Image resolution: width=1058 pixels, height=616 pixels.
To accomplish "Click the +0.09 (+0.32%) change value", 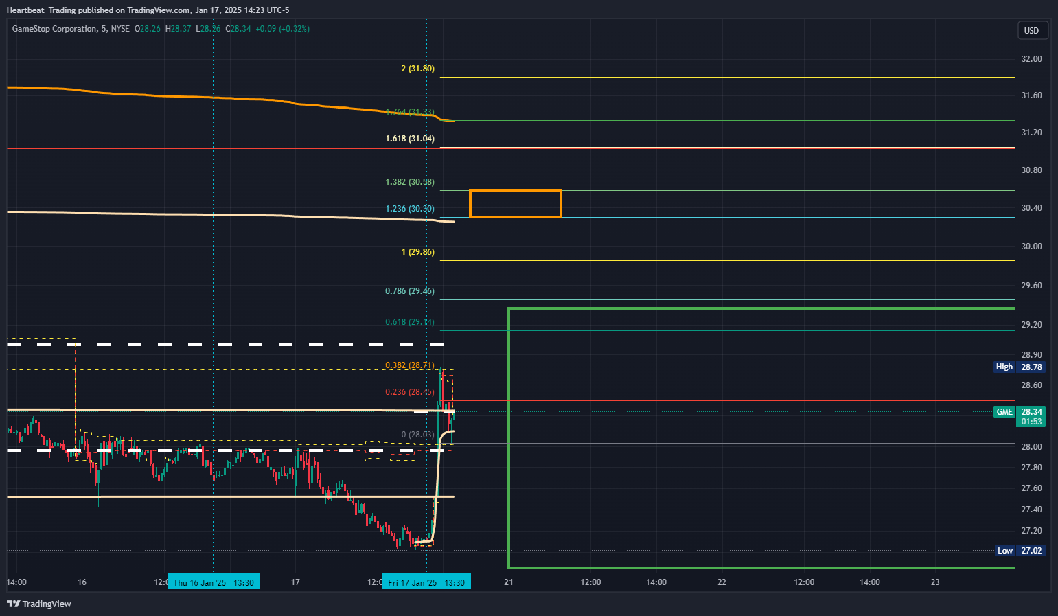I will click(x=282, y=29).
